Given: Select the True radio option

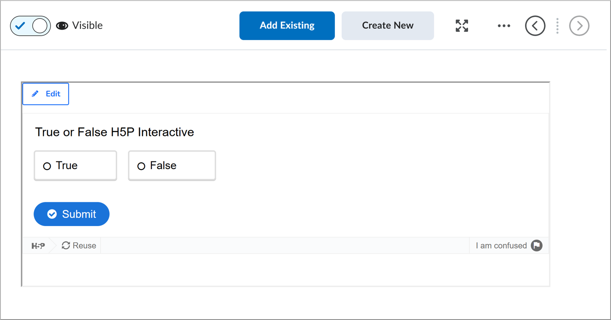Looking at the screenshot, I should 76,166.
